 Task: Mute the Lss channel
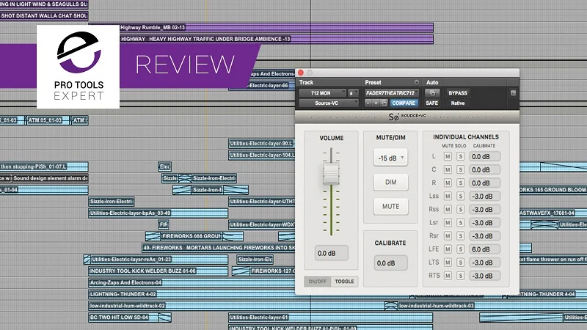(x=448, y=196)
